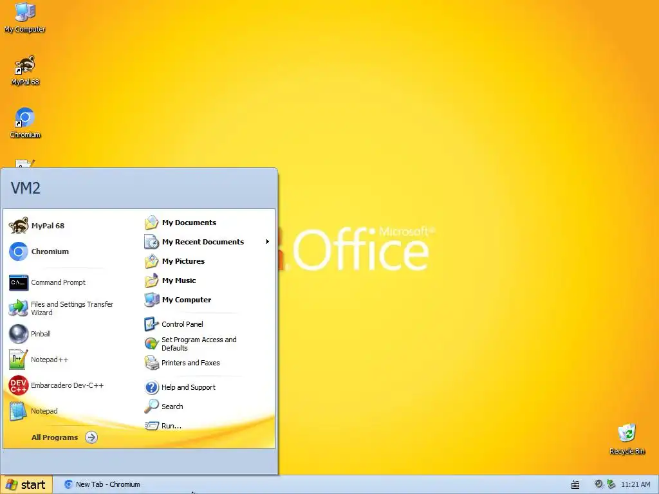The image size is (659, 494).
Task: Click the My Music folder icon
Action: coord(151,280)
